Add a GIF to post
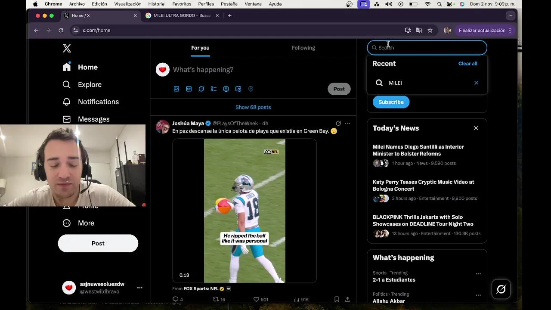Viewport: 551px width, 310px height. pos(189,89)
